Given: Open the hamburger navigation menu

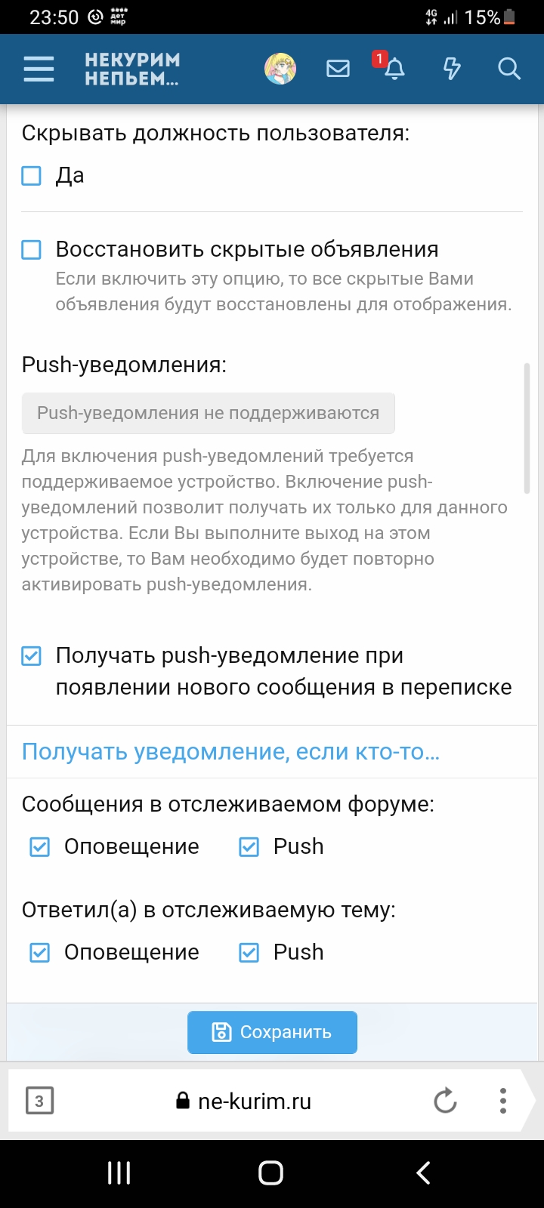Looking at the screenshot, I should pyautogui.click(x=39, y=69).
